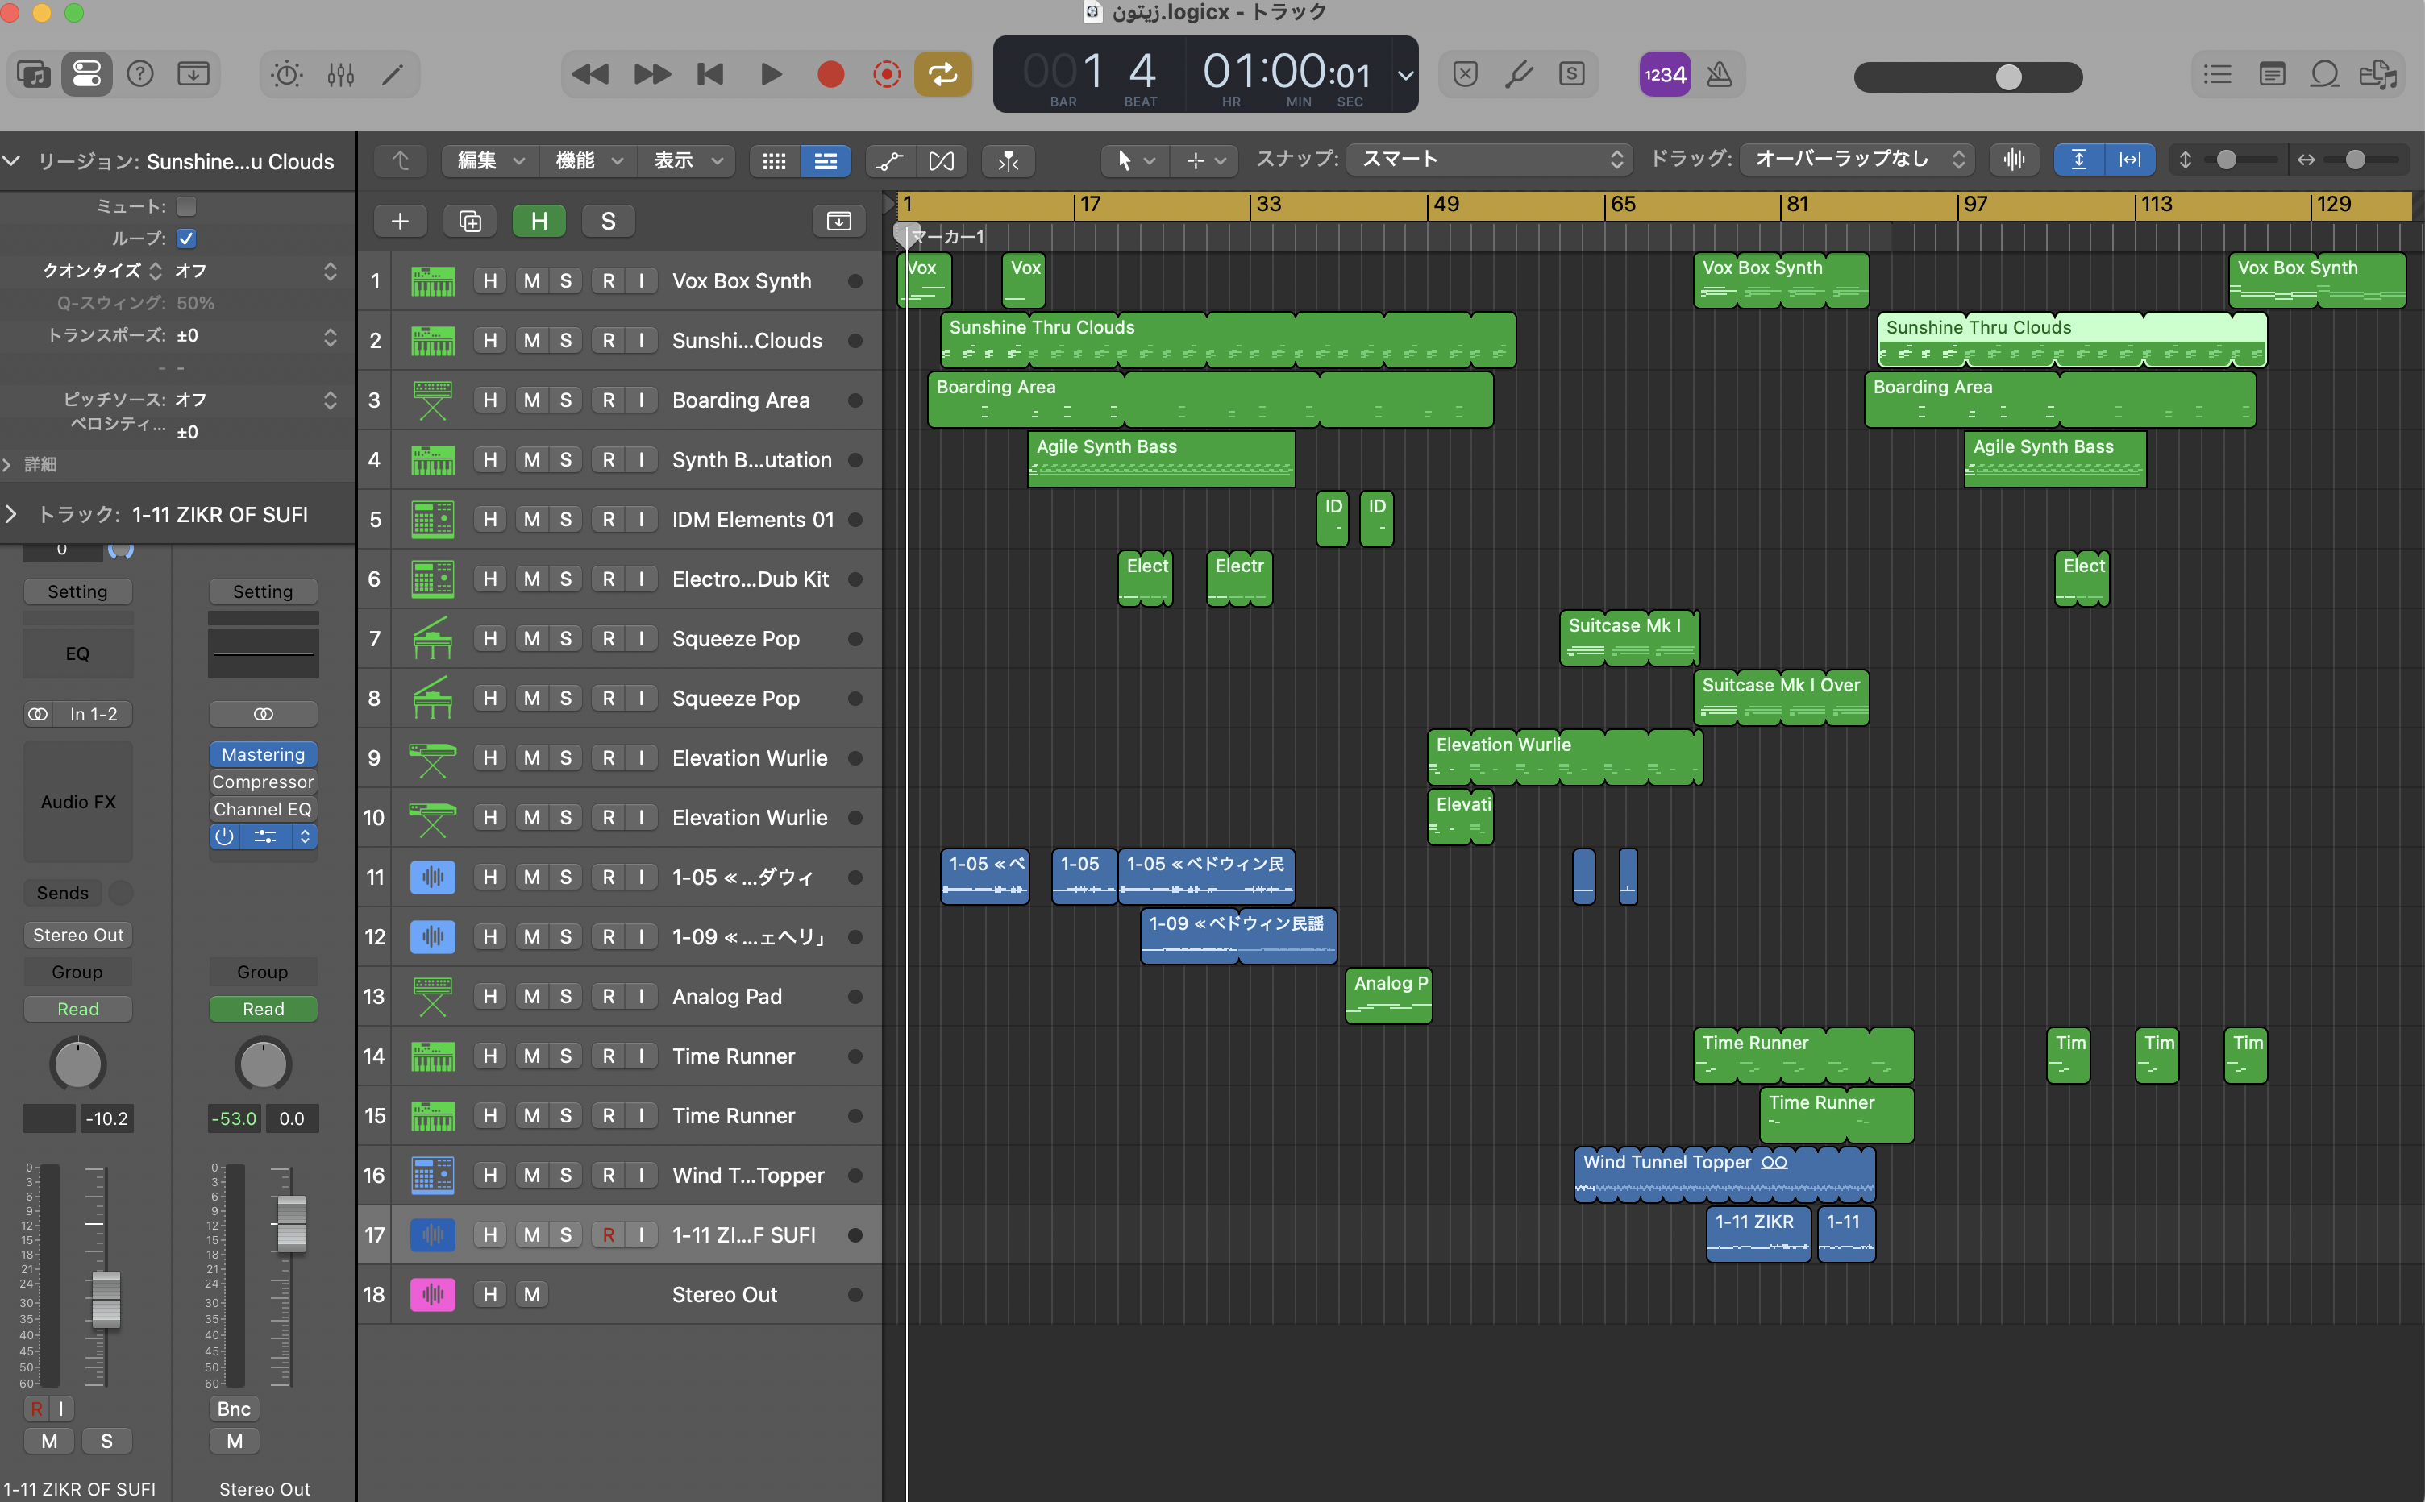Toggle the metronome icon

(1720, 74)
